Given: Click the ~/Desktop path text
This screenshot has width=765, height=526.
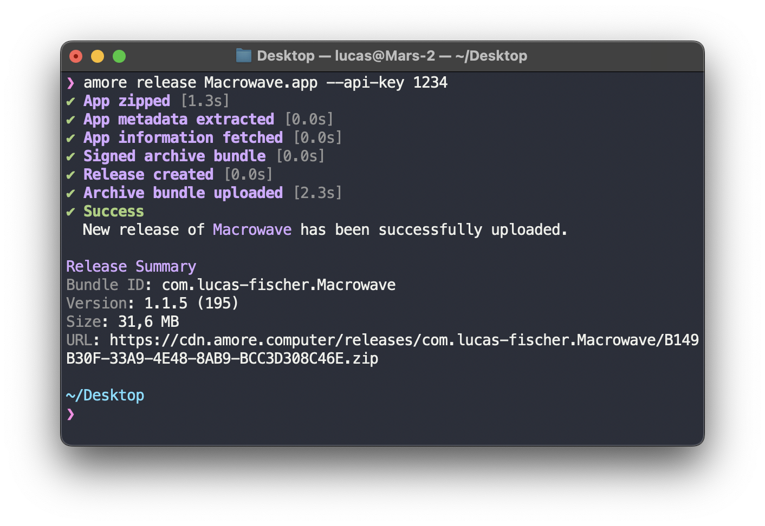Looking at the screenshot, I should [105, 395].
